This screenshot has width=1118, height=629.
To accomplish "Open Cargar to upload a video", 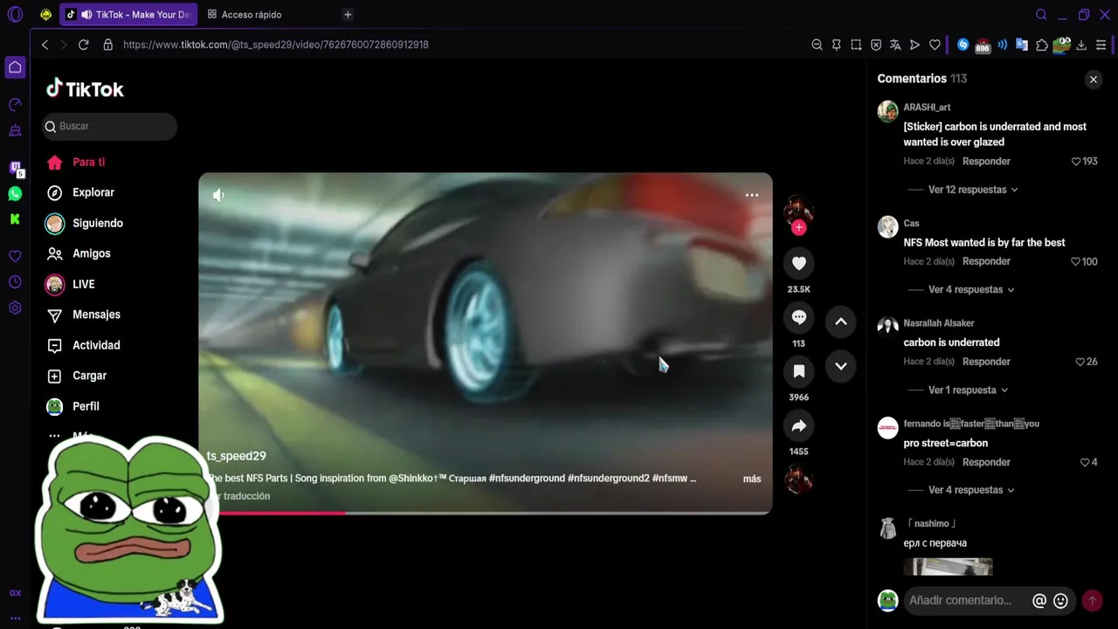I will [89, 376].
